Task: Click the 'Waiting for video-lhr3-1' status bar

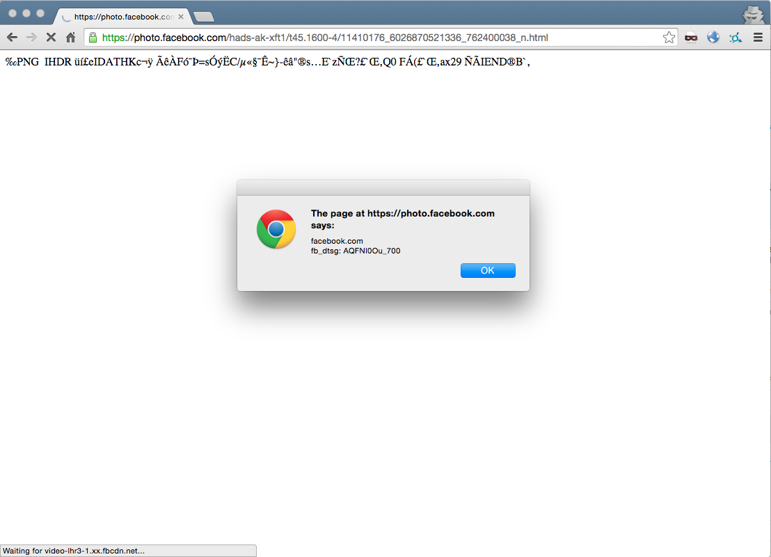Action: [128, 551]
